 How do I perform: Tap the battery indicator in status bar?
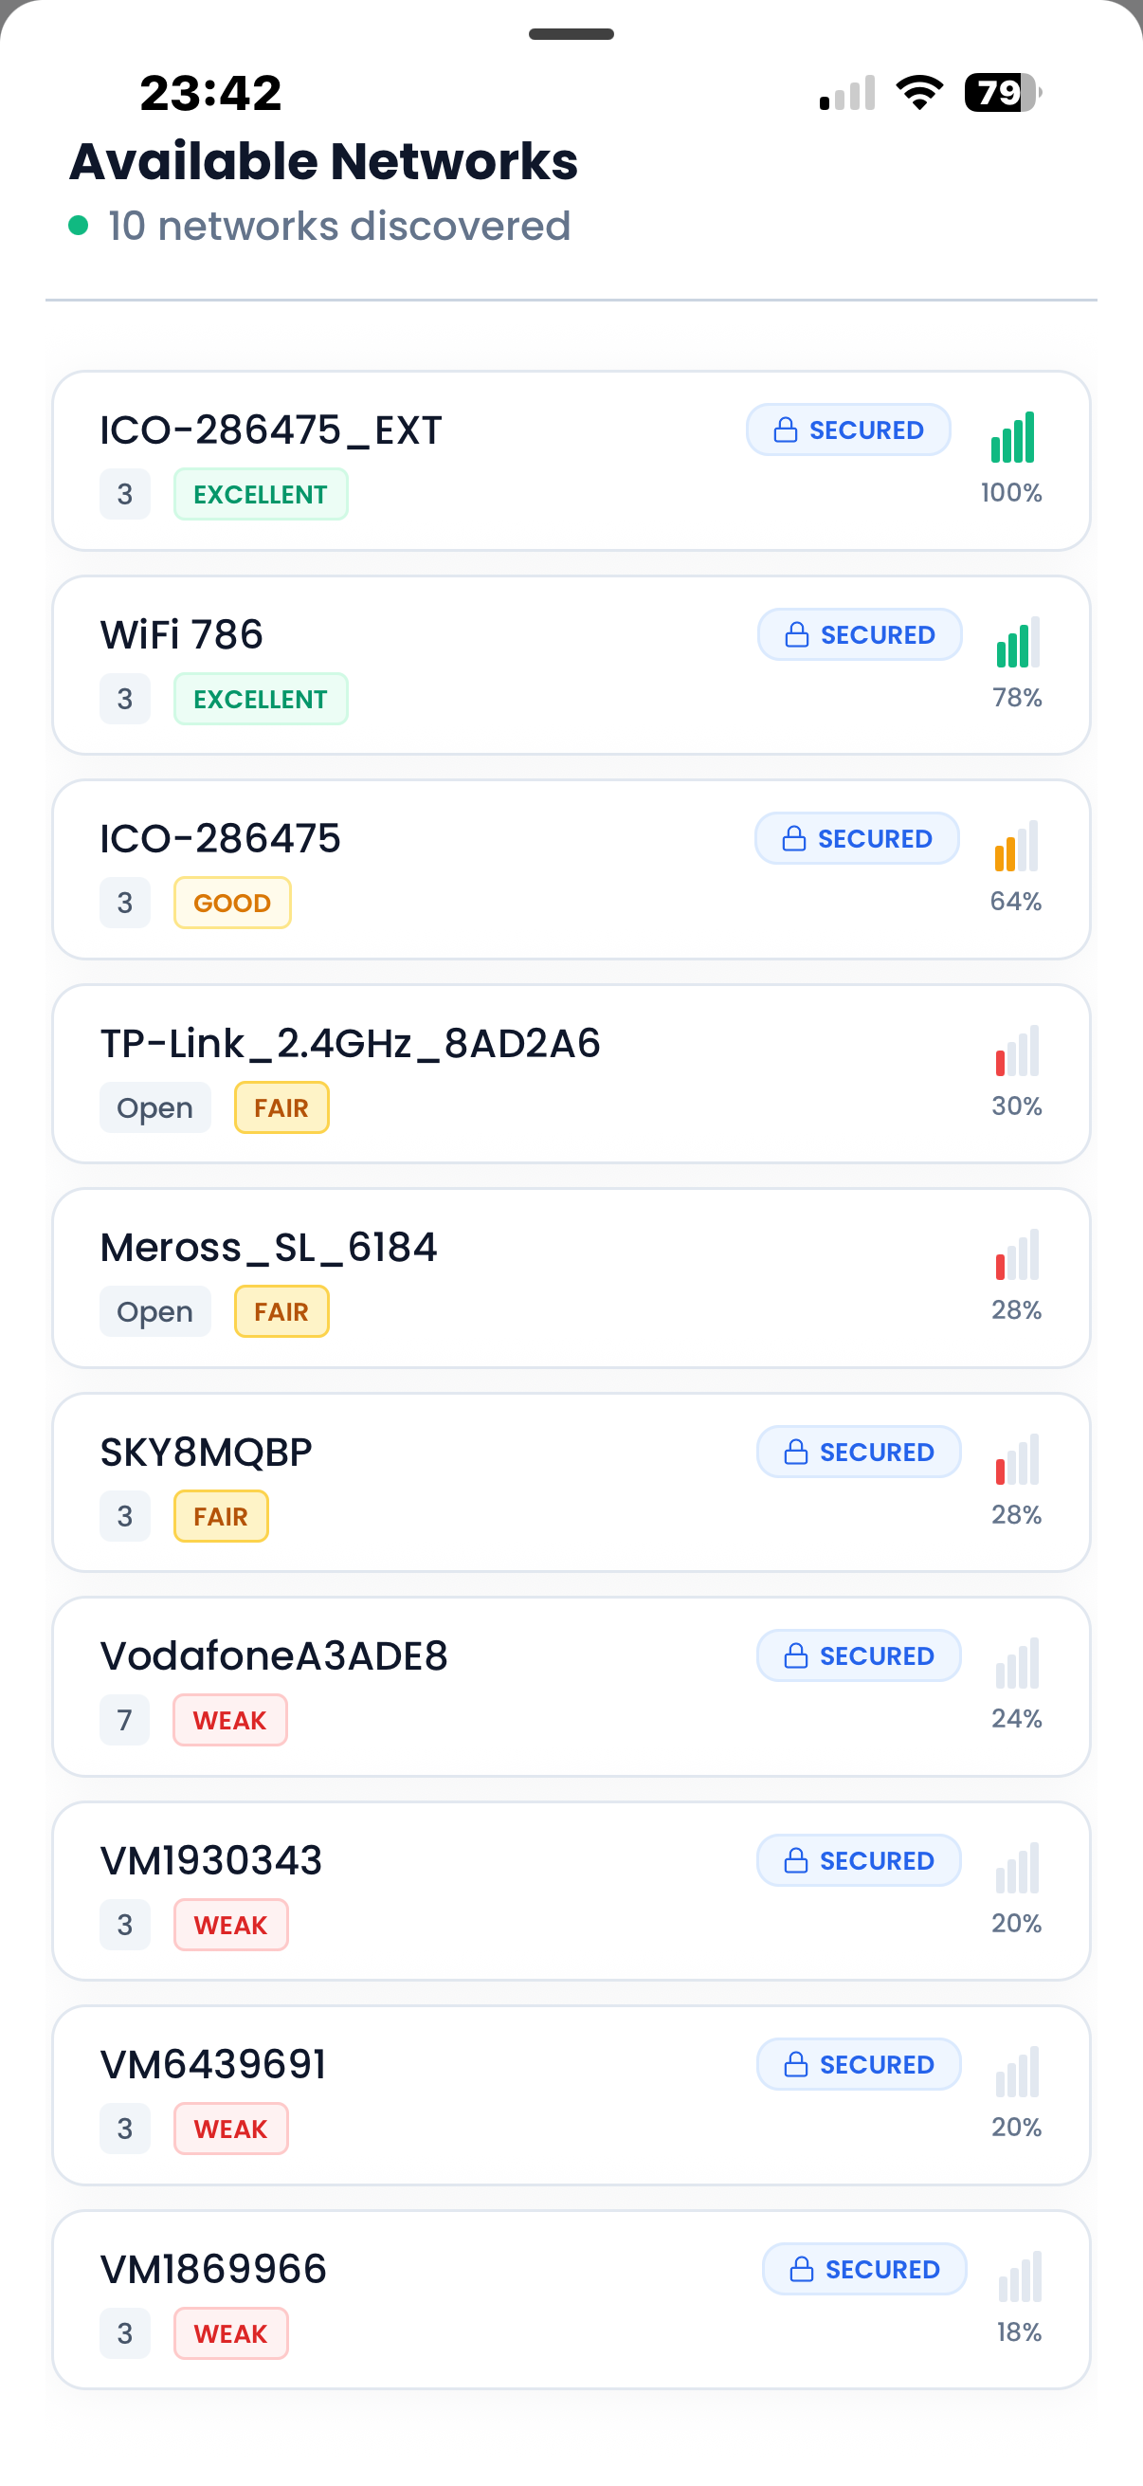coord(1003,93)
